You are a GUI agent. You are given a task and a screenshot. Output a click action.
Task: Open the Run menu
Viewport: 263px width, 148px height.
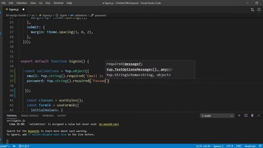click(48, 3)
